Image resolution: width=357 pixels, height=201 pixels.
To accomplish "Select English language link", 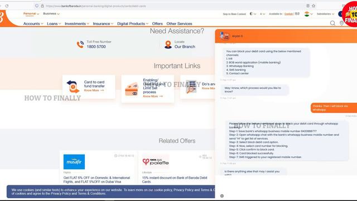I will (288, 14).
